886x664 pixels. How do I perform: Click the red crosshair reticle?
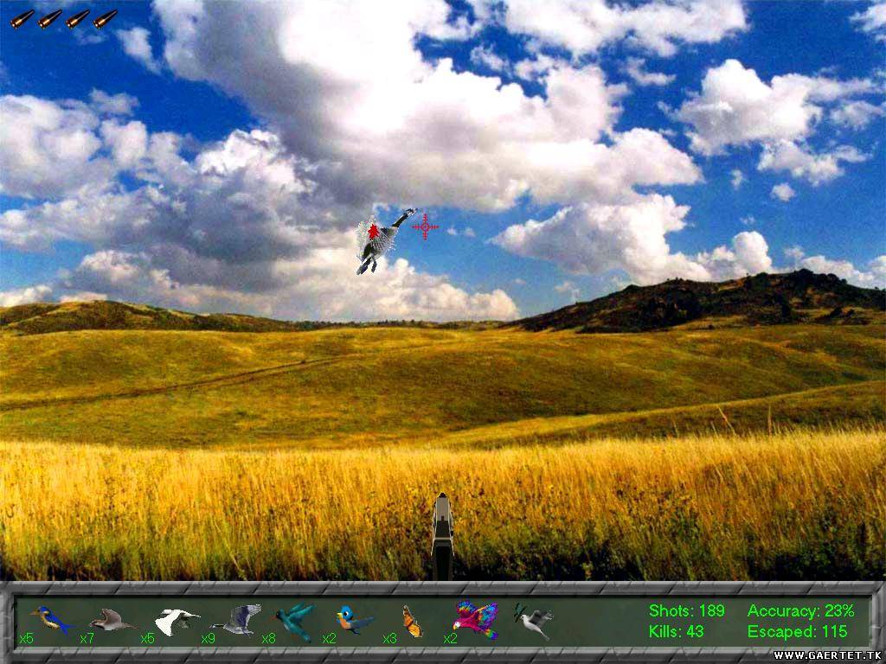[x=425, y=227]
